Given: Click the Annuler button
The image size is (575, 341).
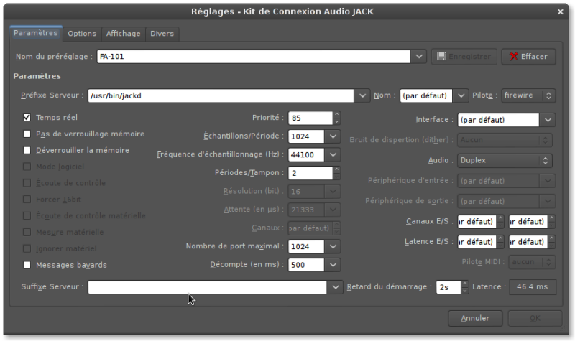Looking at the screenshot, I should pos(475,318).
